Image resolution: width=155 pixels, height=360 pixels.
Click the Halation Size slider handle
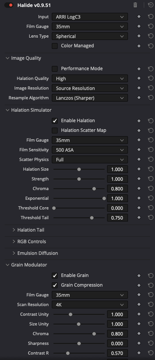79,169
